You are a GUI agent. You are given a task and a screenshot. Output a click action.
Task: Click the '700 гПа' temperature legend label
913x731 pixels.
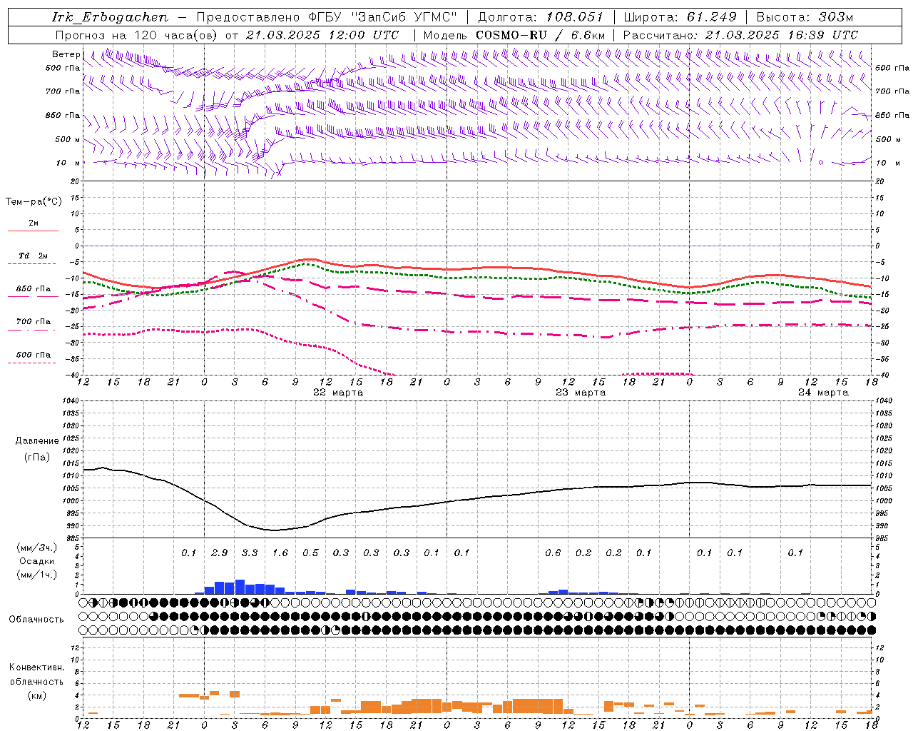(x=34, y=322)
